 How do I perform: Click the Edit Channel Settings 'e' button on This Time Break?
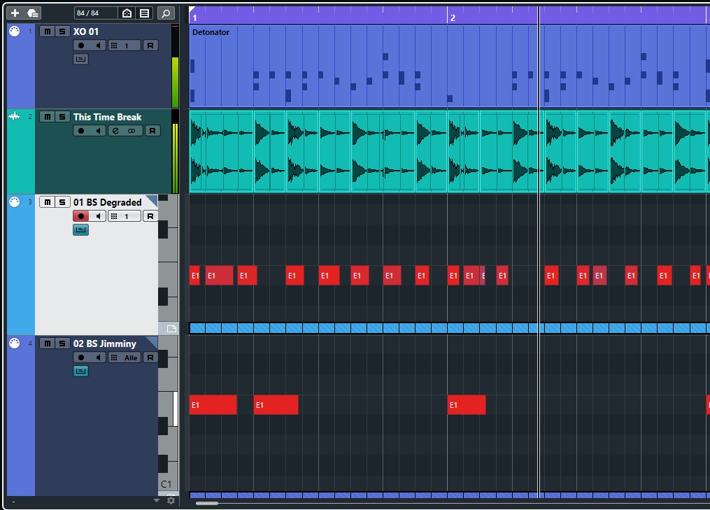(116, 131)
